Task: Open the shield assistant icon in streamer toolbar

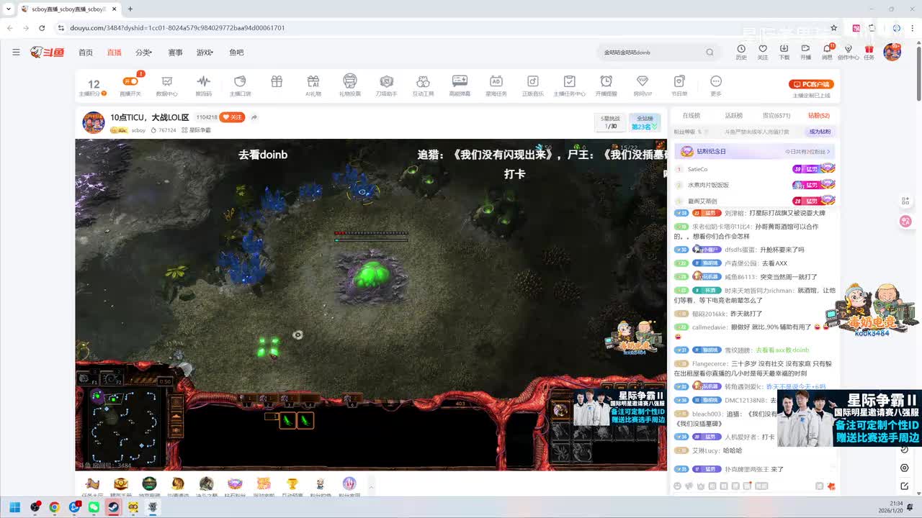Action: coord(387,86)
